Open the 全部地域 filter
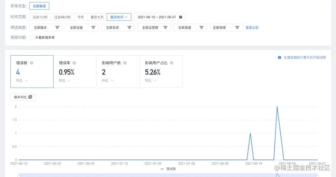336x177 pixels. (x=226, y=27)
